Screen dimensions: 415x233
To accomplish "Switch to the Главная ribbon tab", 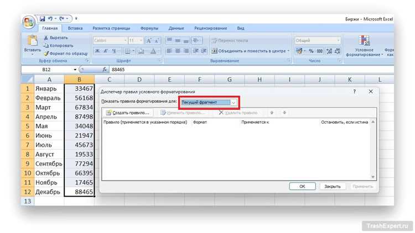I will point(50,28).
